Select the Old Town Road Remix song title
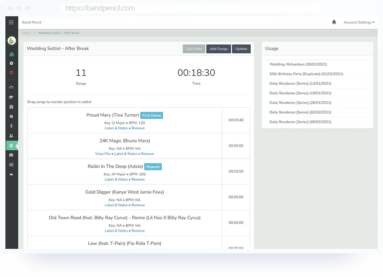The width and height of the screenshot is (383, 277). [x=124, y=217]
